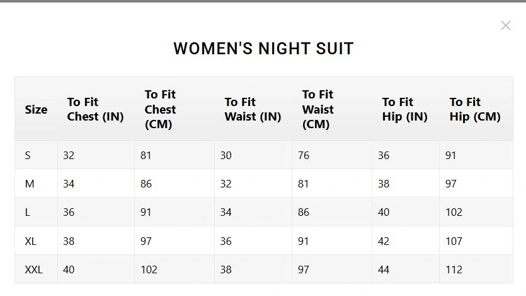Select the XL size row label
This screenshot has width=526, height=296.
coord(31,241)
